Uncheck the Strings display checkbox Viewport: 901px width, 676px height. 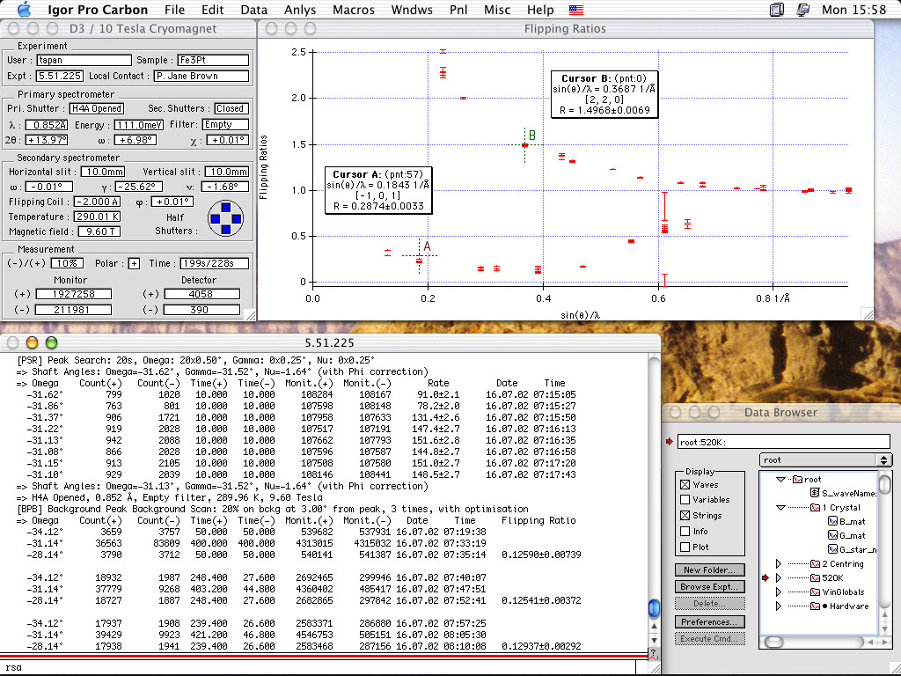click(x=685, y=515)
